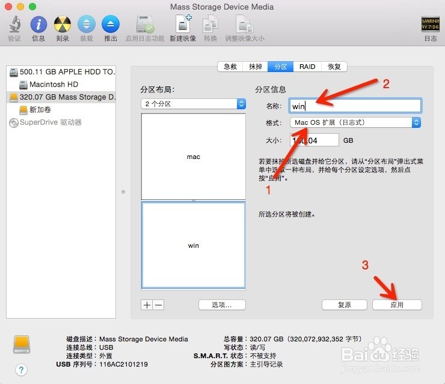445x384 pixels.
Task: Switch to the First Aid (急救) tab
Action: [x=230, y=67]
